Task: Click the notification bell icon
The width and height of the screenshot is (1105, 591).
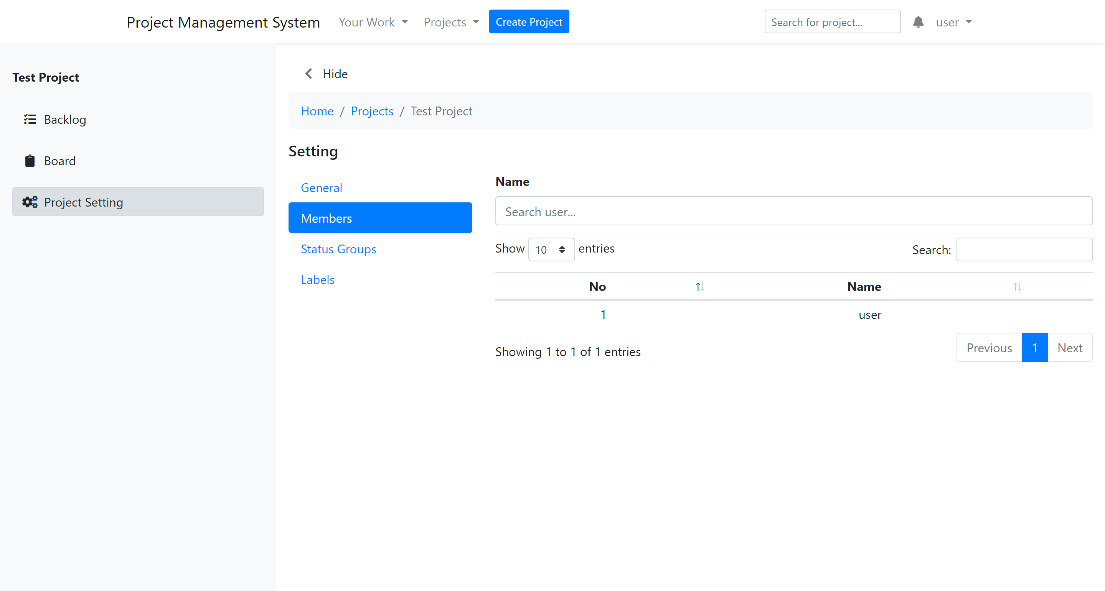Action: [x=918, y=22]
